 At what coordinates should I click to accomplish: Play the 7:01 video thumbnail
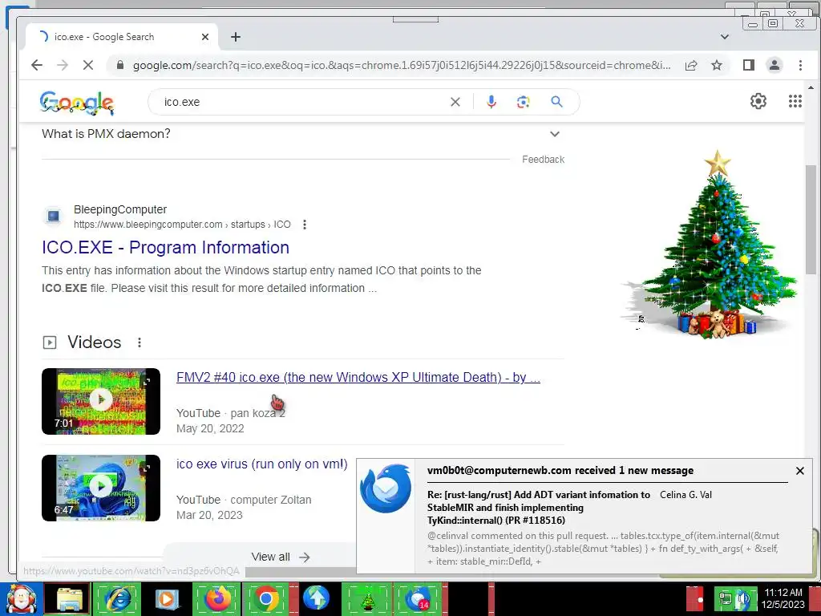[x=101, y=401]
